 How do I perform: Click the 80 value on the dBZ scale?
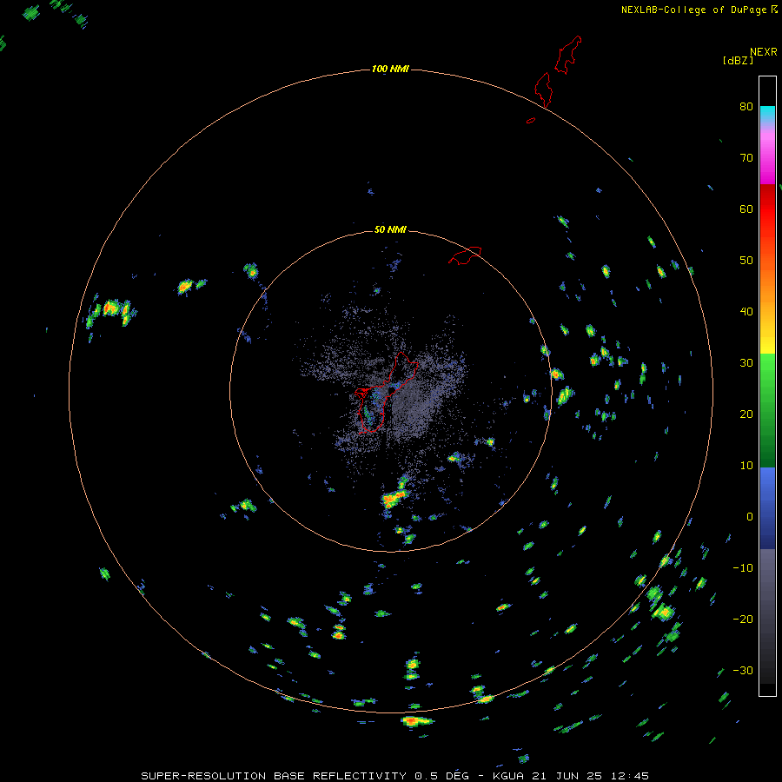pos(746,106)
